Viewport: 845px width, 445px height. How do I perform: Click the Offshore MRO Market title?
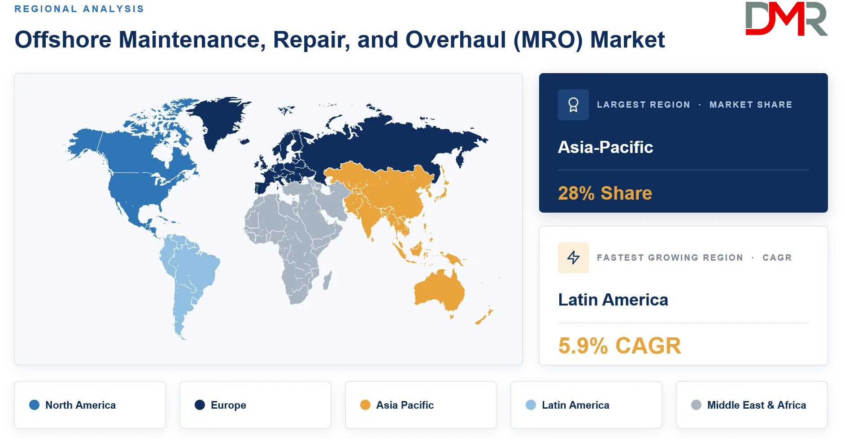pos(340,39)
